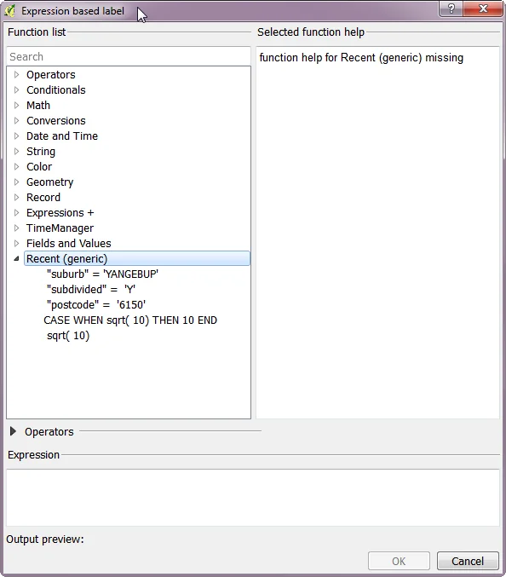Choose recent expression "suburb" = 'YANGEBUP'

(102, 274)
